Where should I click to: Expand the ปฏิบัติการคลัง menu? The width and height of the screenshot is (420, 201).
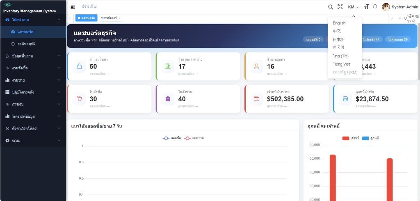[x=33, y=92]
